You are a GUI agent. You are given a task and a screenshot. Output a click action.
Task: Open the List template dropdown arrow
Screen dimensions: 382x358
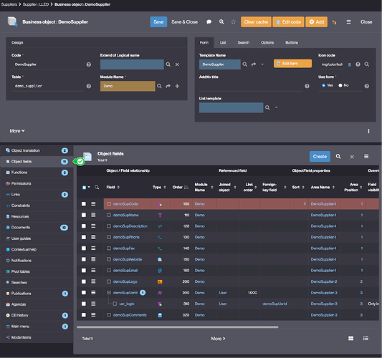(276, 107)
